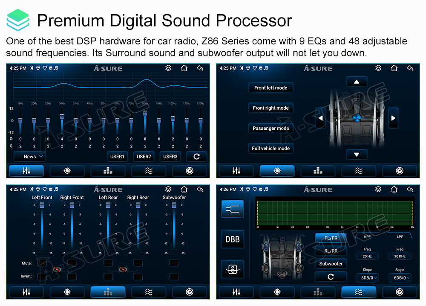Select the Front left mode button
This screenshot has width=426, height=306.
(x=271, y=88)
